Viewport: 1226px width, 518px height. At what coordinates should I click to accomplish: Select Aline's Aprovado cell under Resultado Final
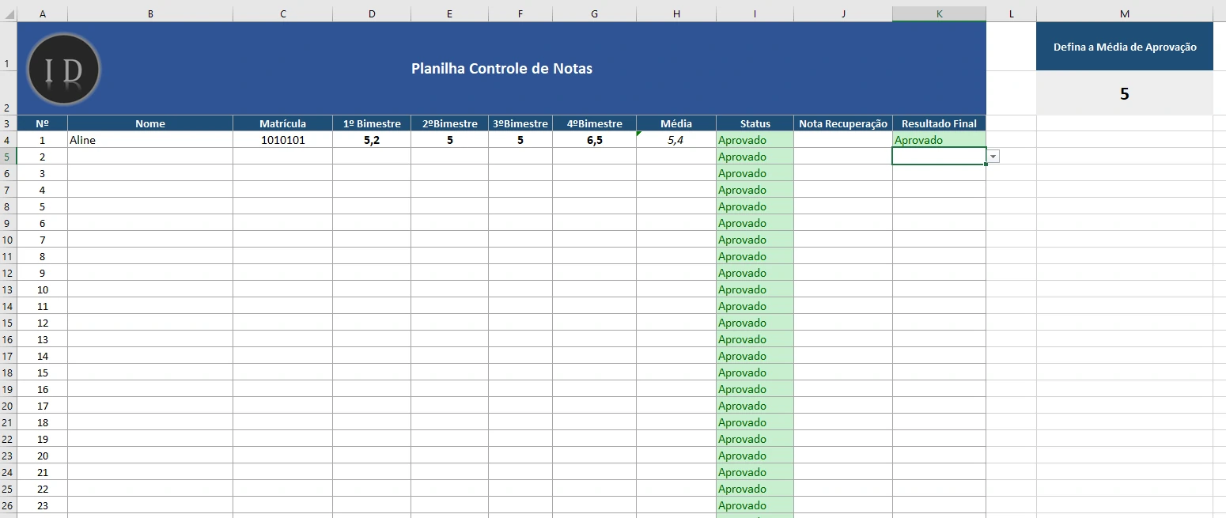[x=938, y=139]
